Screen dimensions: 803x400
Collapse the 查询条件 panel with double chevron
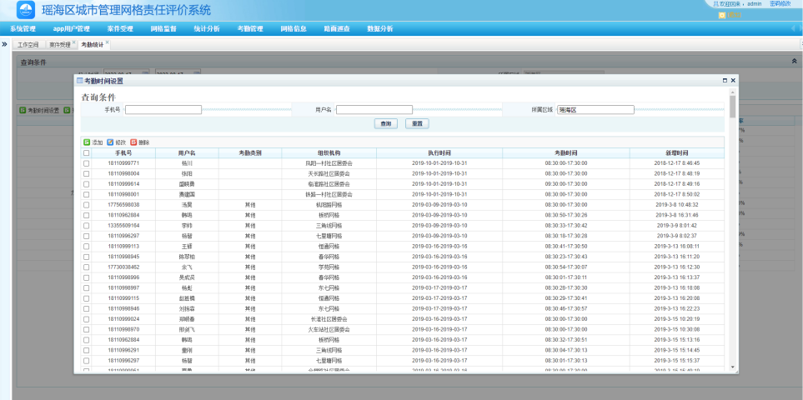coord(793,62)
